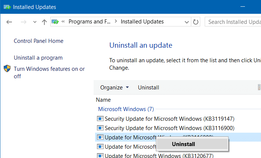This screenshot has height=158, width=261.
Task: Click icon of update KB3120677
Action: pyautogui.click(x=100, y=156)
